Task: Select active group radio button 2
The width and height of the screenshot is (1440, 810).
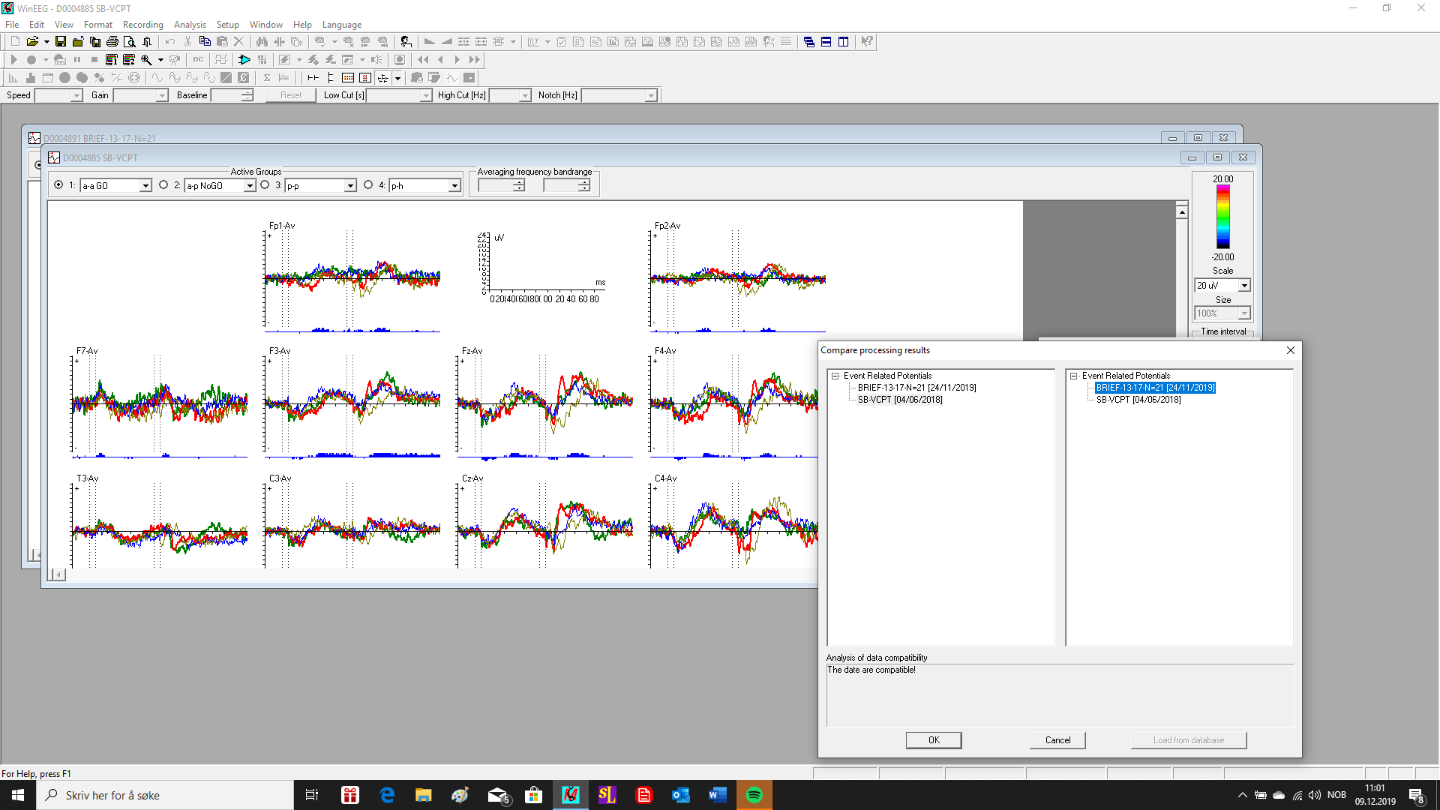Action: click(163, 185)
